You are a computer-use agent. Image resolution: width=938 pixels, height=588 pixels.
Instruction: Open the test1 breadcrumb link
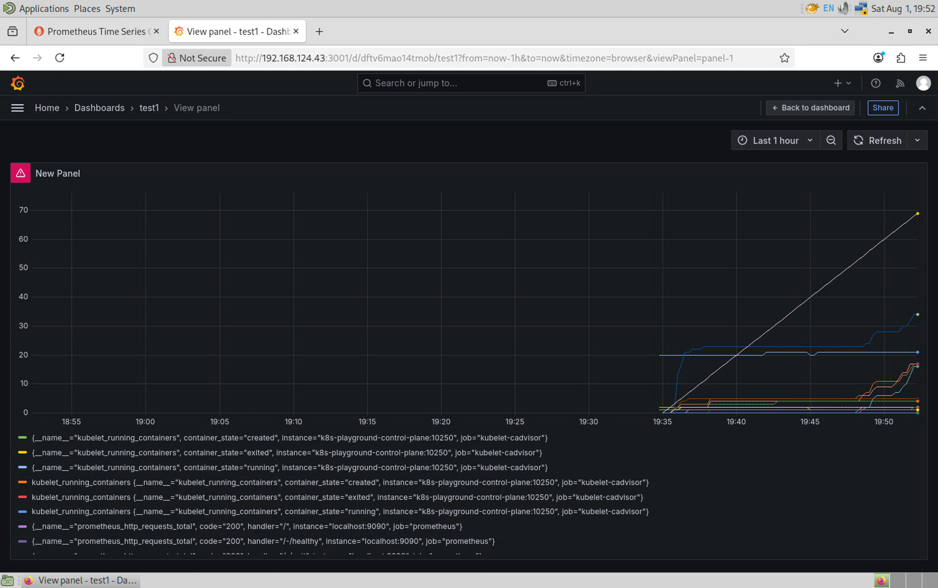pyautogui.click(x=149, y=108)
